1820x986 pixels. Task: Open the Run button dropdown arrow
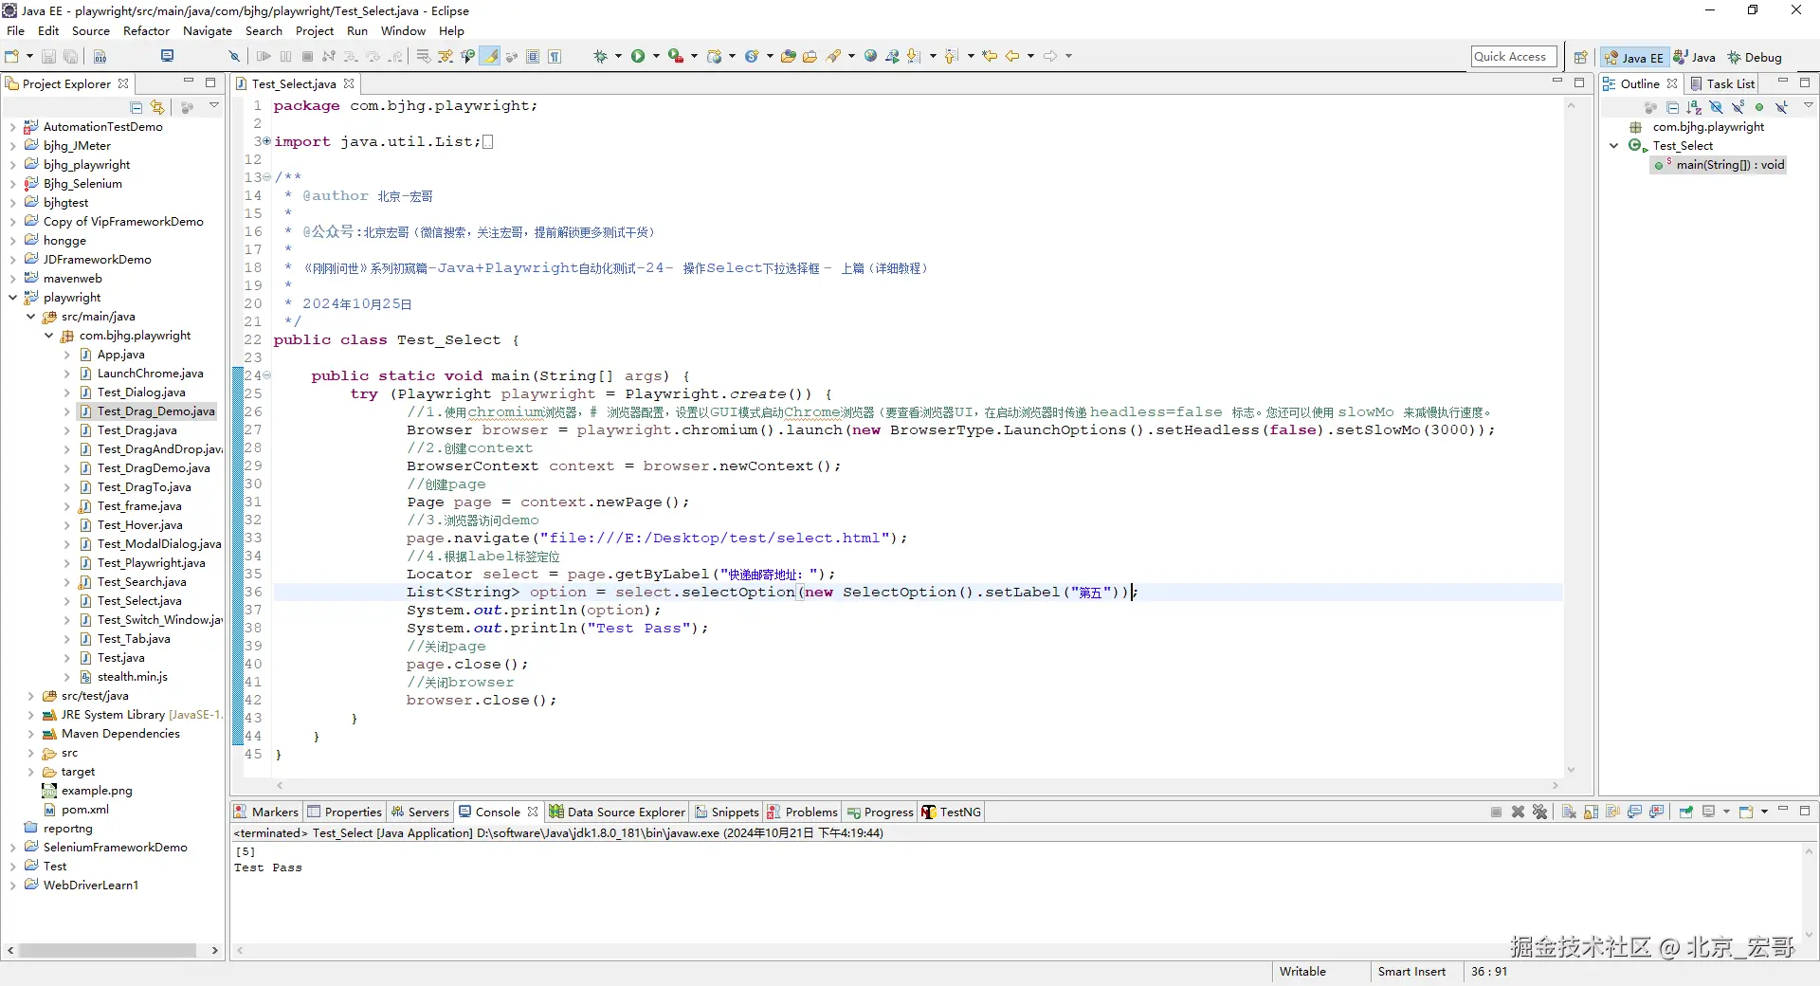[656, 57]
